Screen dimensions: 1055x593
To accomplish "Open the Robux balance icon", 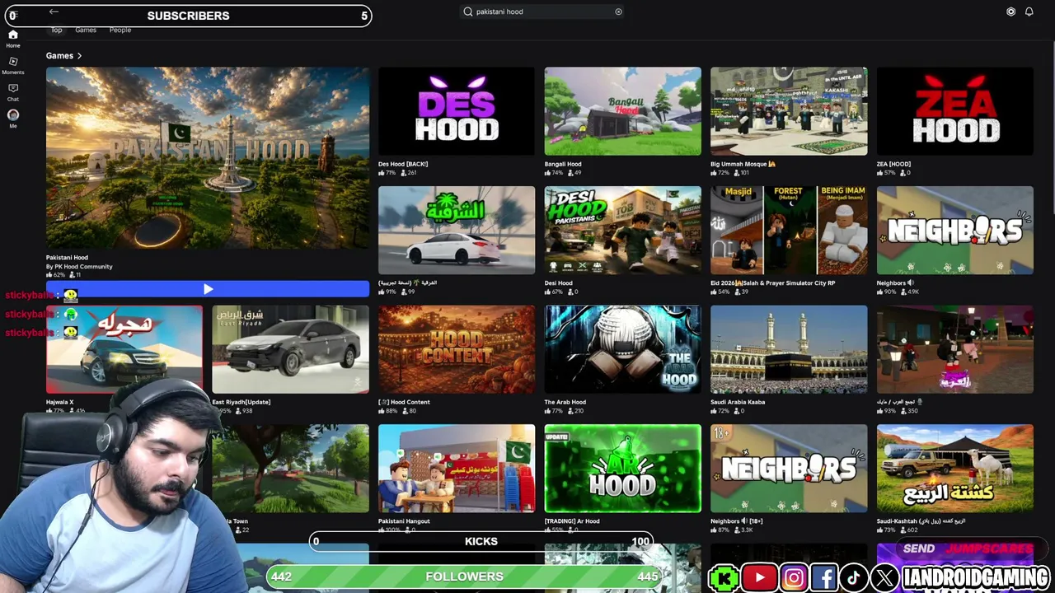I will click(x=1010, y=12).
